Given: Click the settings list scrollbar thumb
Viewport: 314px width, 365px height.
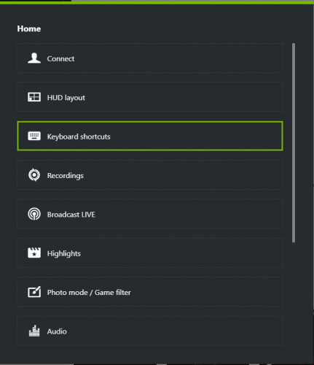Looking at the screenshot, I should 294,143.
